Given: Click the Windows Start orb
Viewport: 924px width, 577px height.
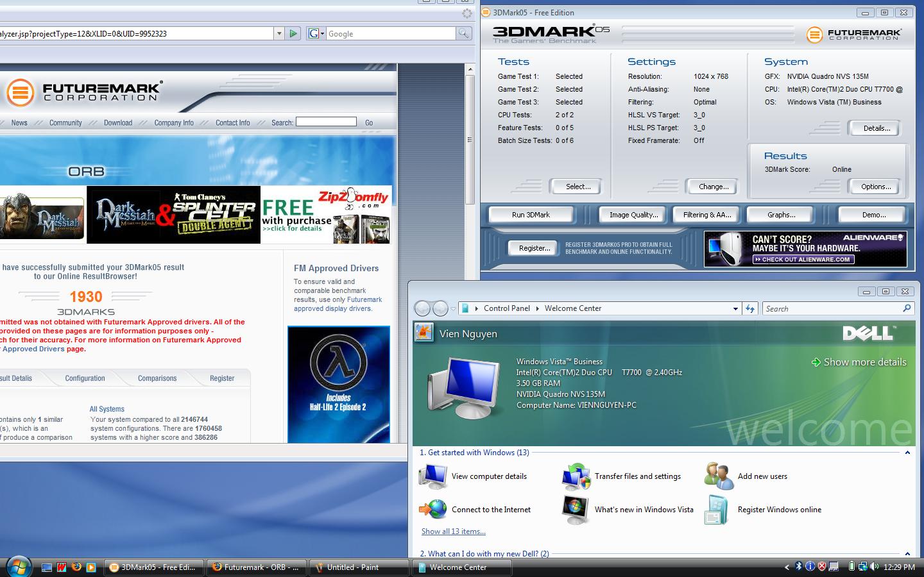Looking at the screenshot, I should 19,566.
